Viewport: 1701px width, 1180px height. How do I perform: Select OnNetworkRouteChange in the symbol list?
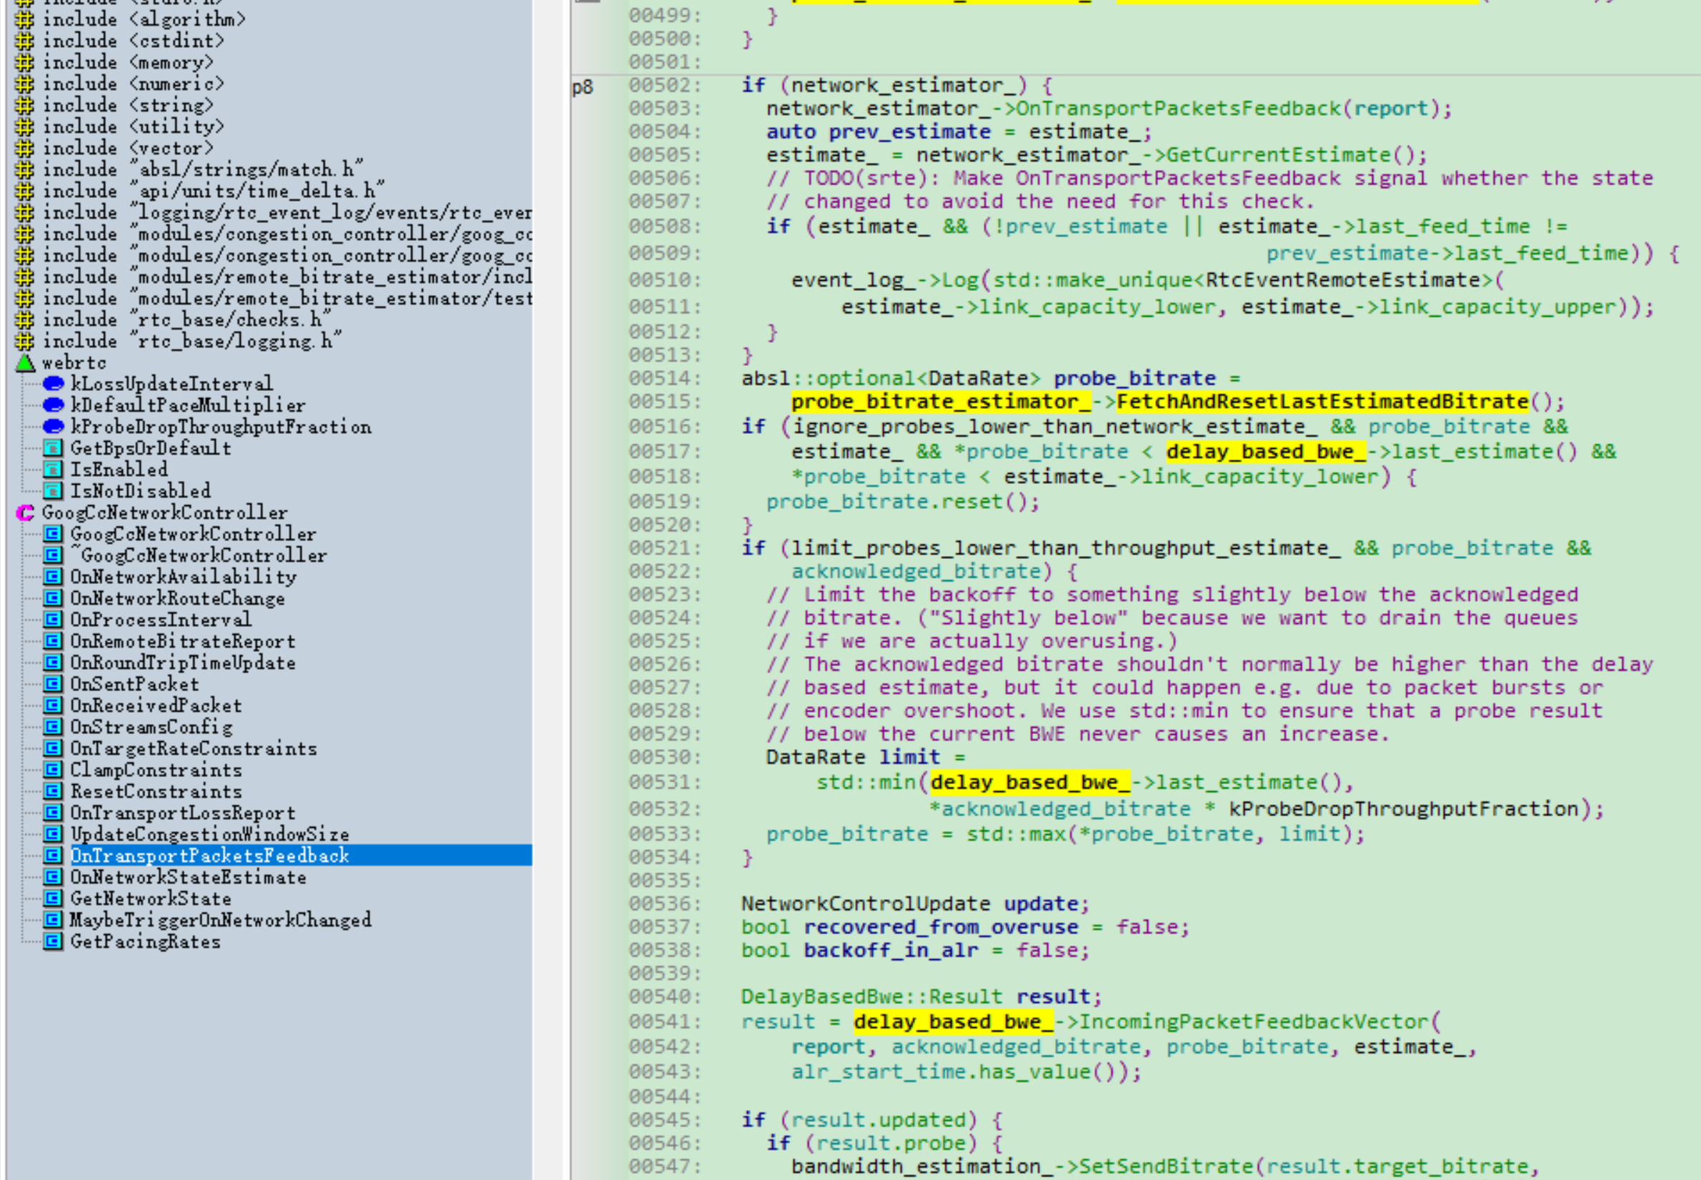[177, 598]
